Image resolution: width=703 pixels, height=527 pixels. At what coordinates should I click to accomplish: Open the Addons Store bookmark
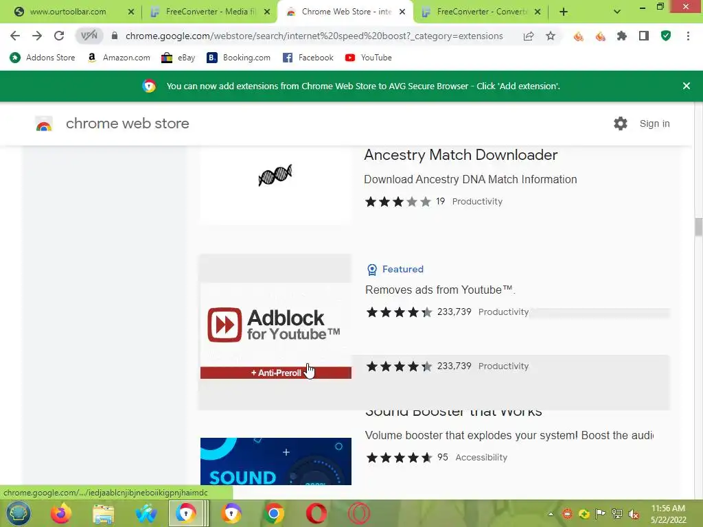coord(43,58)
